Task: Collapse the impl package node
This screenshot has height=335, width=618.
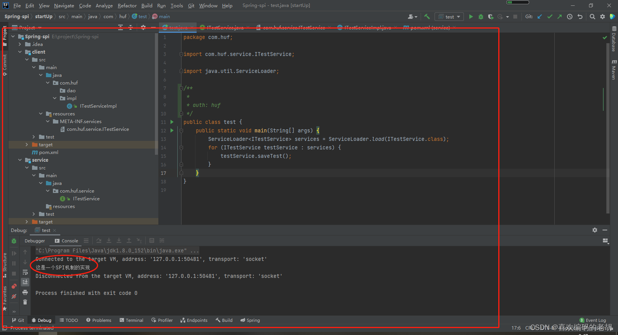Action: (x=55, y=98)
